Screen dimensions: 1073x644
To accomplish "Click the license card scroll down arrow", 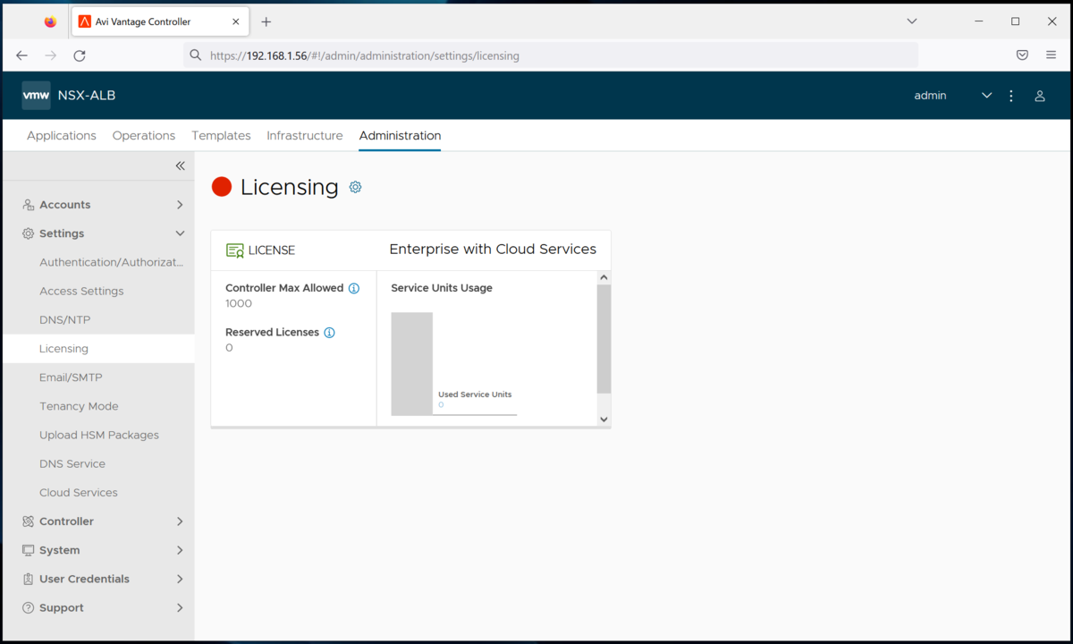I will coord(604,419).
